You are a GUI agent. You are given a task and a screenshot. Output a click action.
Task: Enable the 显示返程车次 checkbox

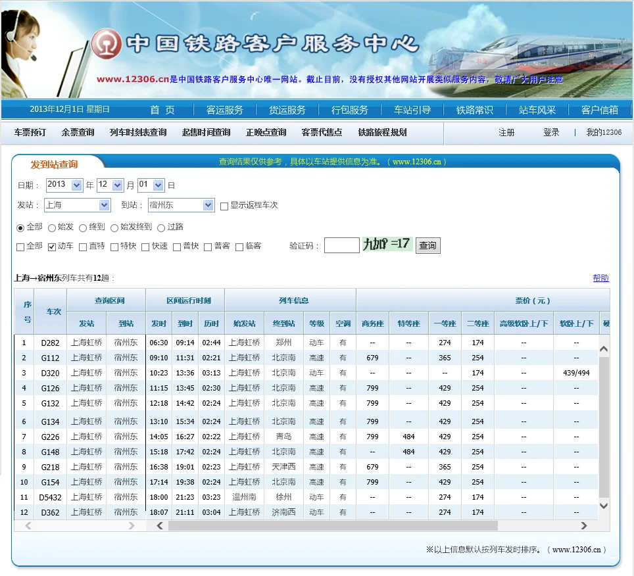(x=224, y=205)
